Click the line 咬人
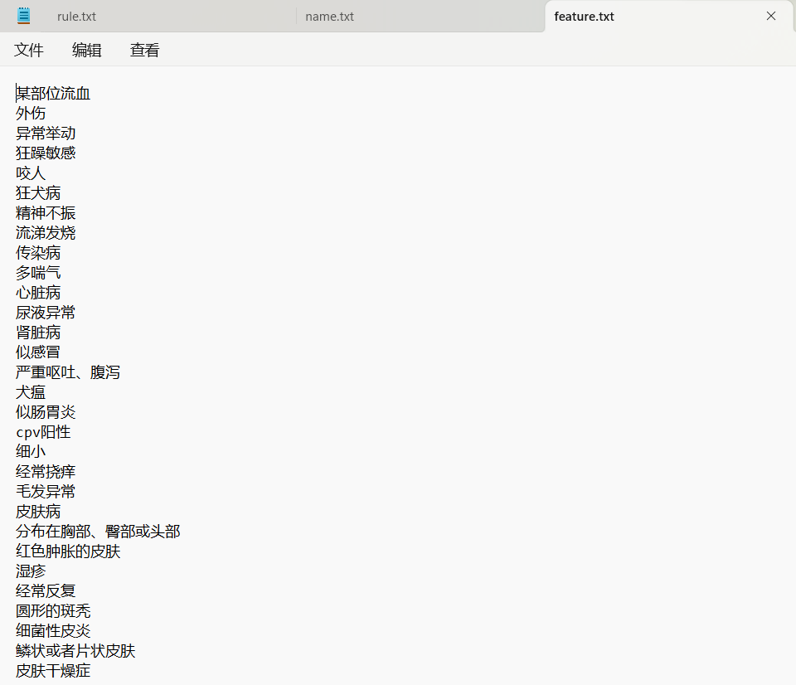This screenshot has height=685, width=796. (31, 173)
